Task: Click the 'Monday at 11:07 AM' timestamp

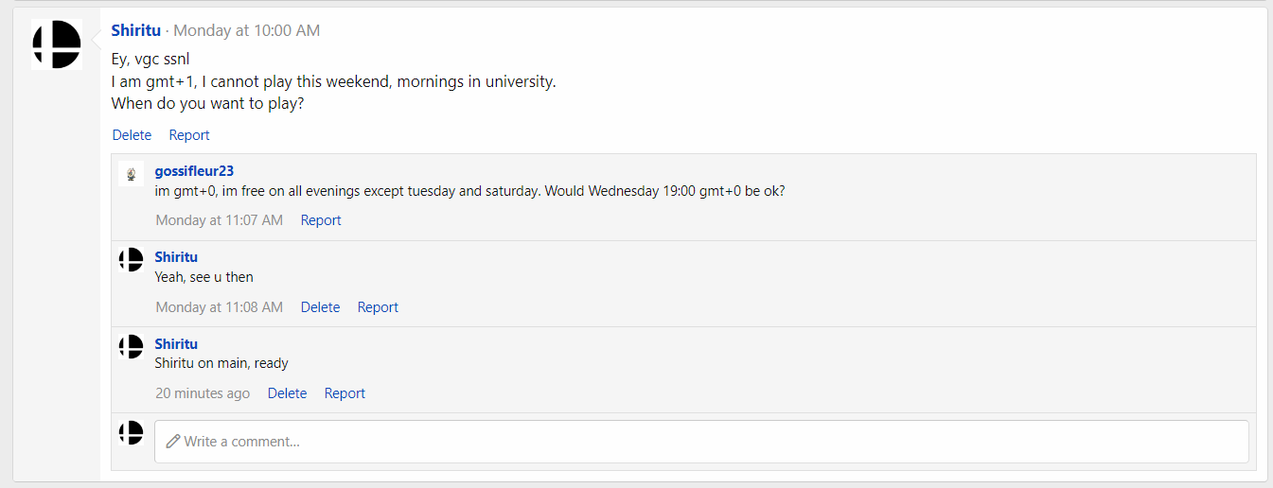Action: point(220,220)
